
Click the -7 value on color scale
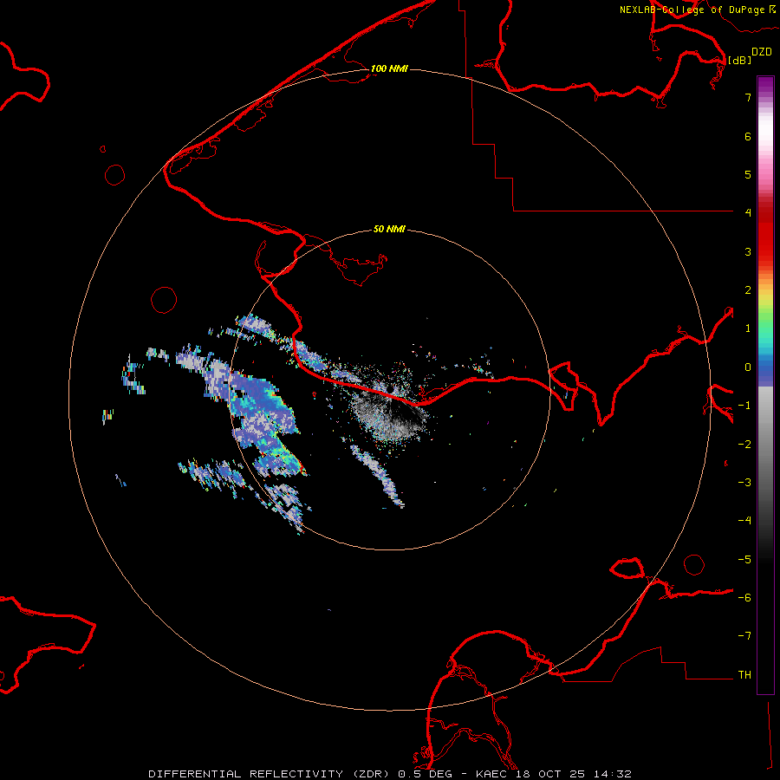coord(744,636)
